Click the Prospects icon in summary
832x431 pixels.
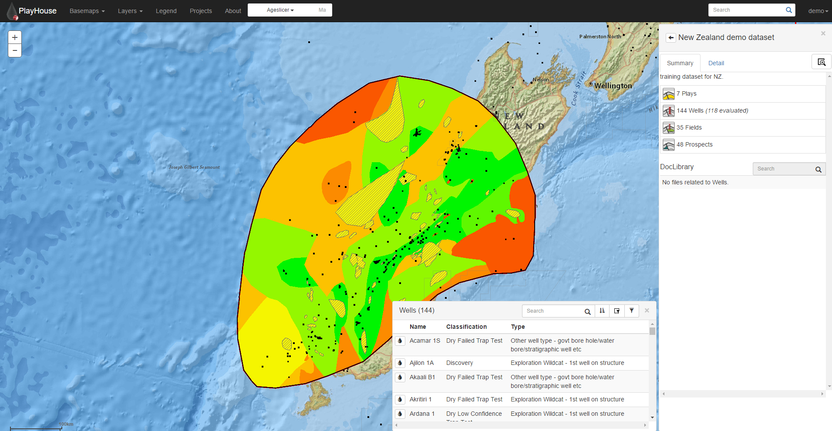pos(668,144)
